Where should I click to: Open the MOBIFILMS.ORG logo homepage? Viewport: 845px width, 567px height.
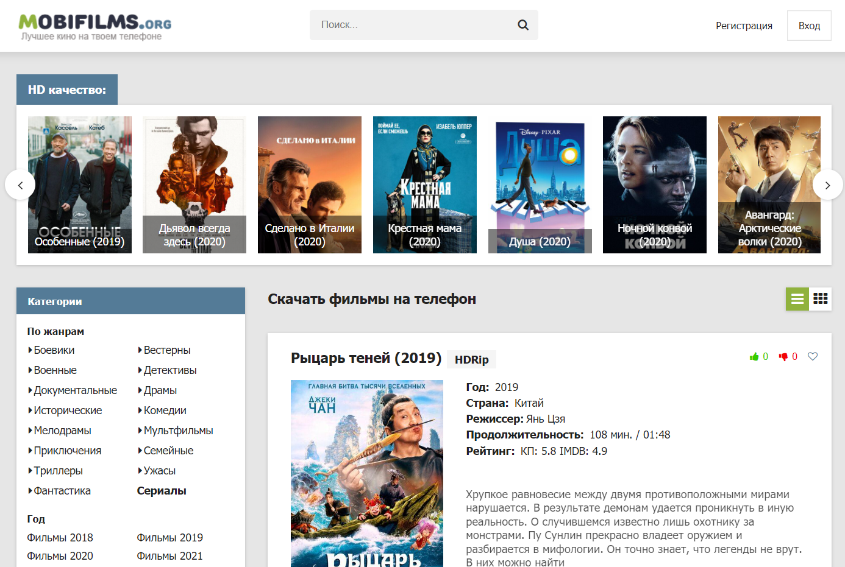coord(94,27)
